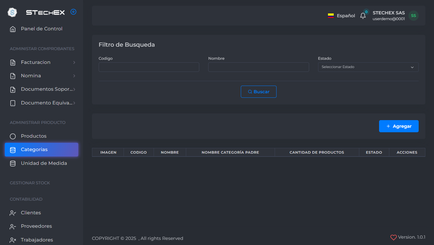Click into the Nombre filter field
434x245 pixels.
tap(258, 67)
